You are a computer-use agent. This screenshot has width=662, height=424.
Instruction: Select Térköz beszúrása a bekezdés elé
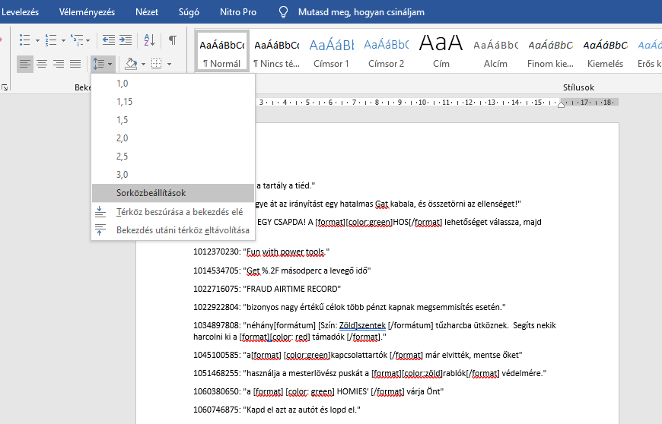[x=173, y=212]
